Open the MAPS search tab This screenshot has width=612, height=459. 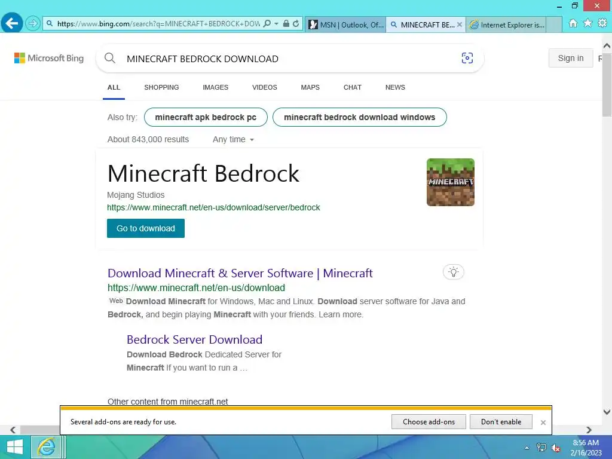(x=310, y=87)
